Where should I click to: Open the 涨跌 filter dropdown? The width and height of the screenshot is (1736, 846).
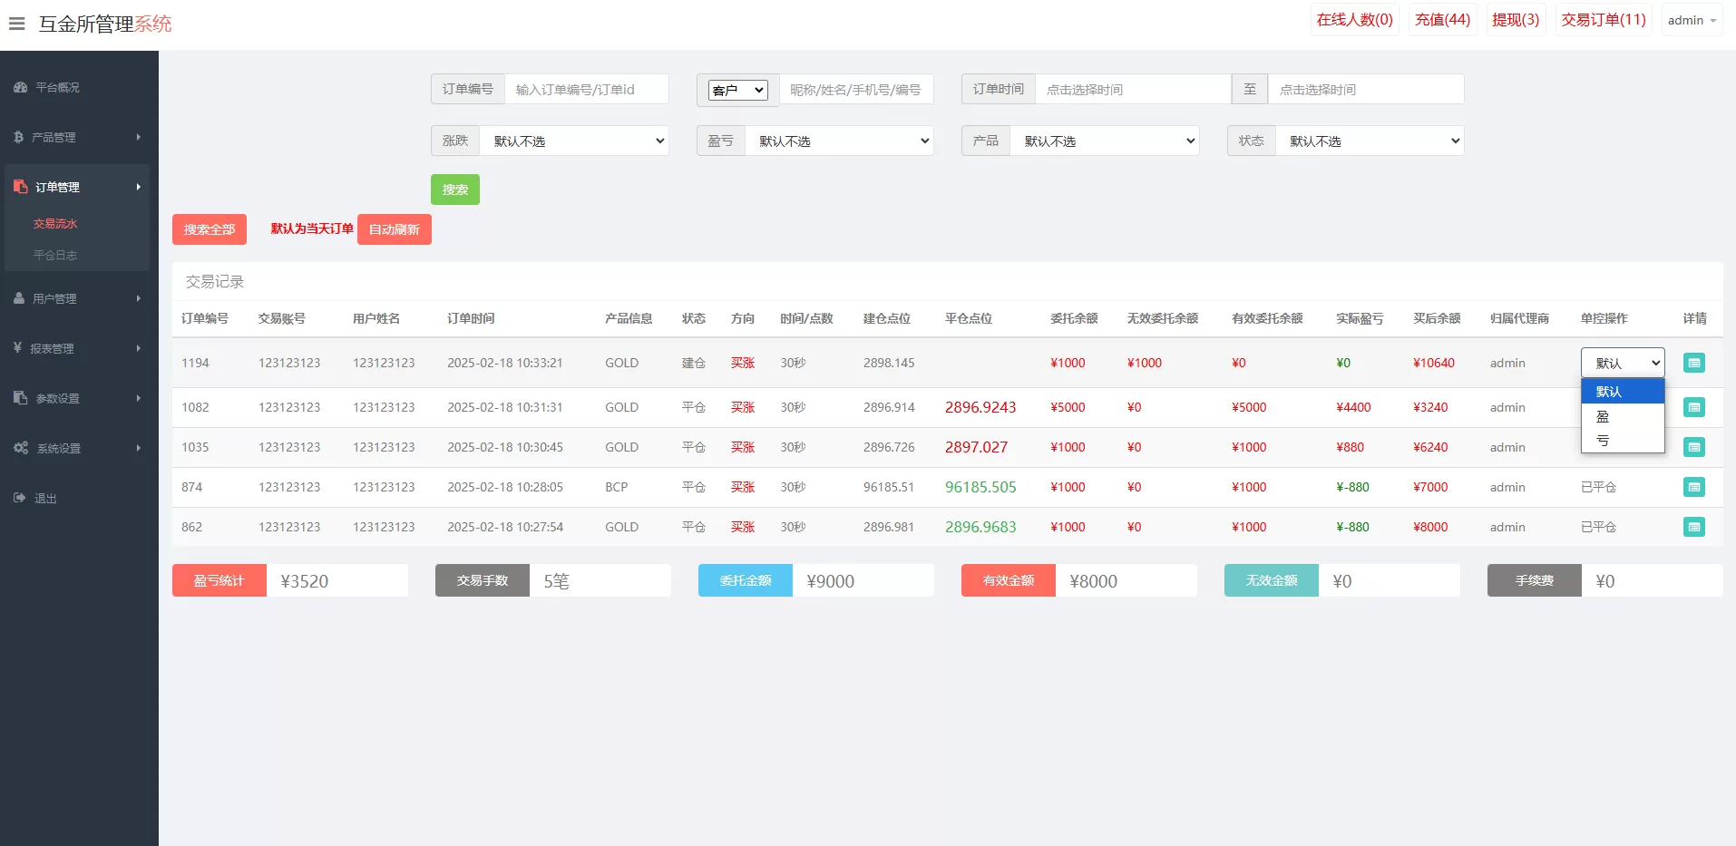[x=573, y=141]
